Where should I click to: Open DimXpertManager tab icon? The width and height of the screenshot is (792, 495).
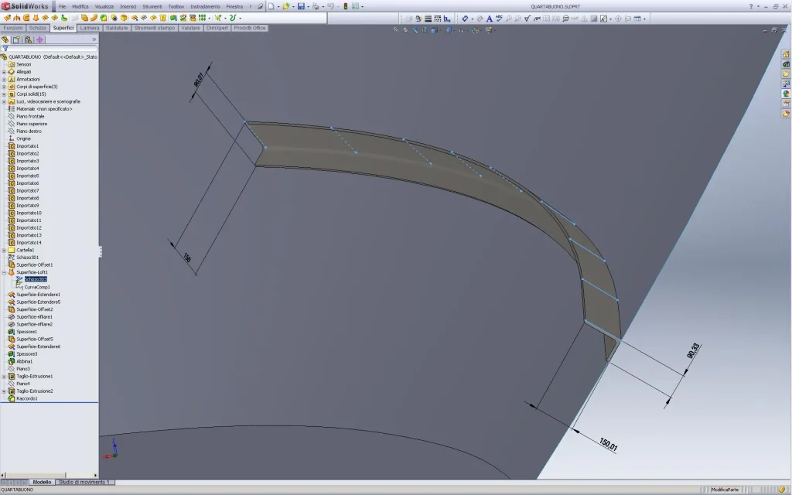coord(40,39)
